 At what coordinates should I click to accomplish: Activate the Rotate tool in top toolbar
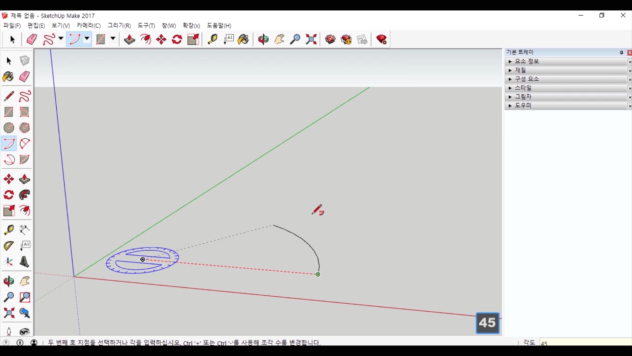point(177,40)
